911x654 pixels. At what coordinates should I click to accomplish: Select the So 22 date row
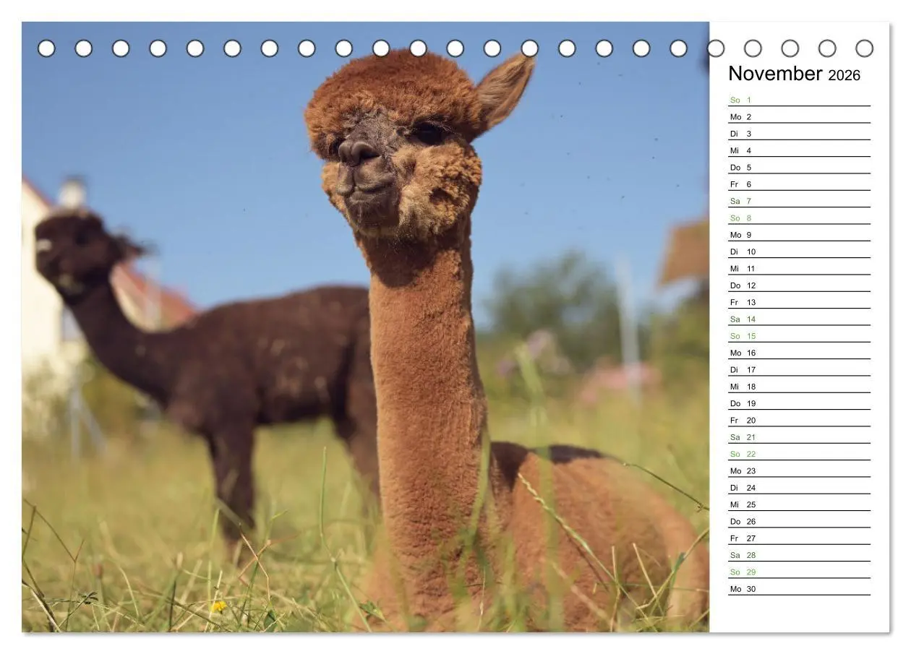799,454
